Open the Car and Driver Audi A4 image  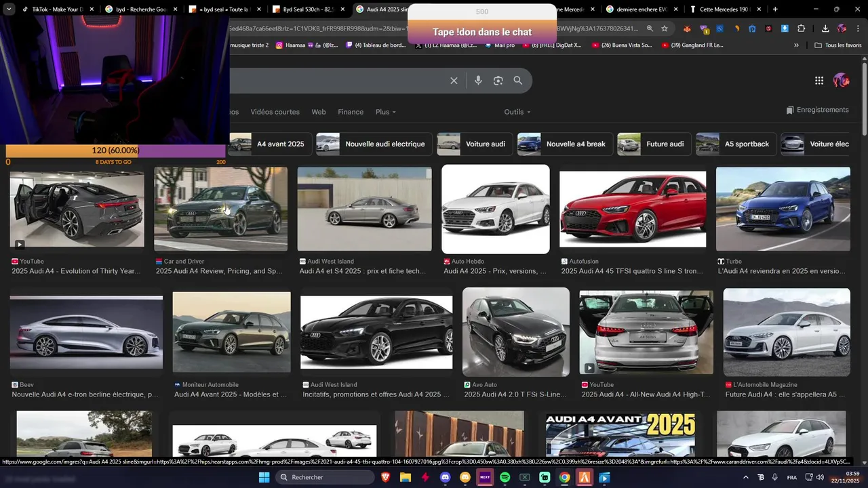[220, 209]
